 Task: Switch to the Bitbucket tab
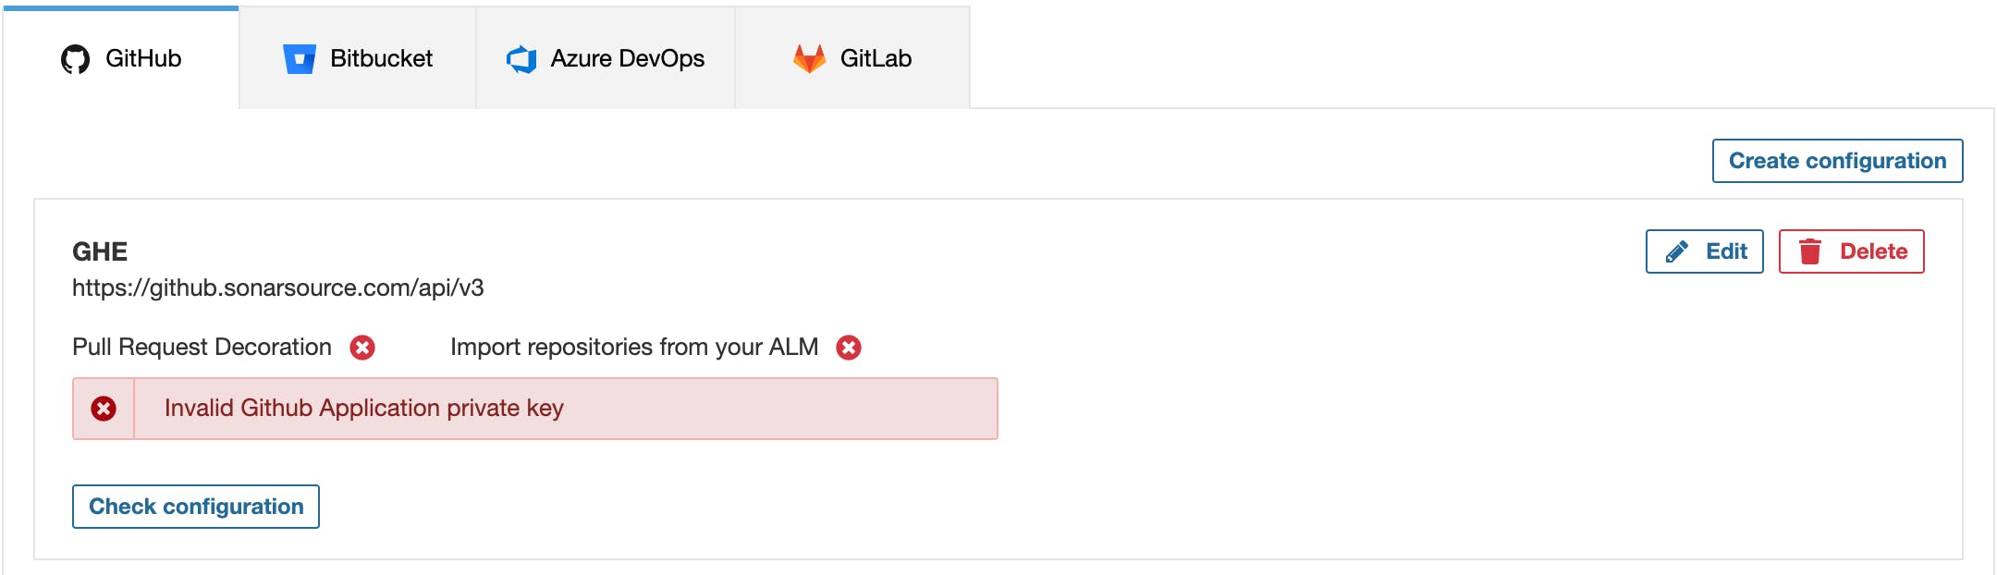358,59
